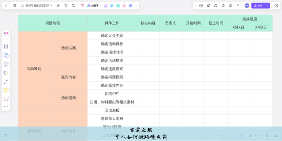Image resolution: width=282 pixels, height=141 pixels.
Task: Open the AI助手 assistant
Action: tap(93, 5)
